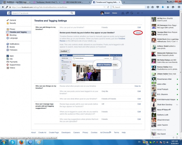182x145 pixels.
Task: Open Blocking settings in sidebar
Action: (13, 35)
